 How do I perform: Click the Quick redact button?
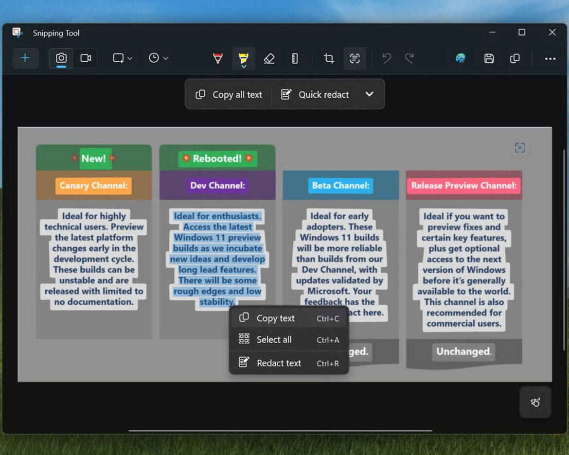tap(315, 94)
